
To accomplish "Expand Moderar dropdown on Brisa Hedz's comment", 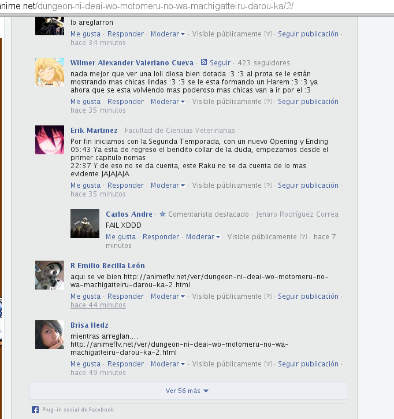I will pos(168,364).
